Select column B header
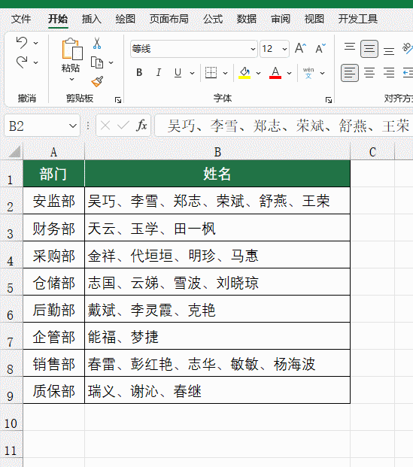The image size is (413, 467). pyautogui.click(x=217, y=152)
